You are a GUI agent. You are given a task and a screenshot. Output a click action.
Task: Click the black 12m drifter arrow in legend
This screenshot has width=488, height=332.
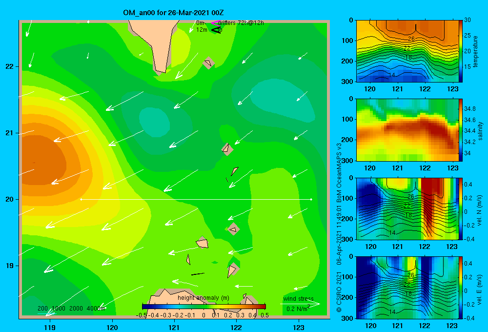[x=216, y=30]
